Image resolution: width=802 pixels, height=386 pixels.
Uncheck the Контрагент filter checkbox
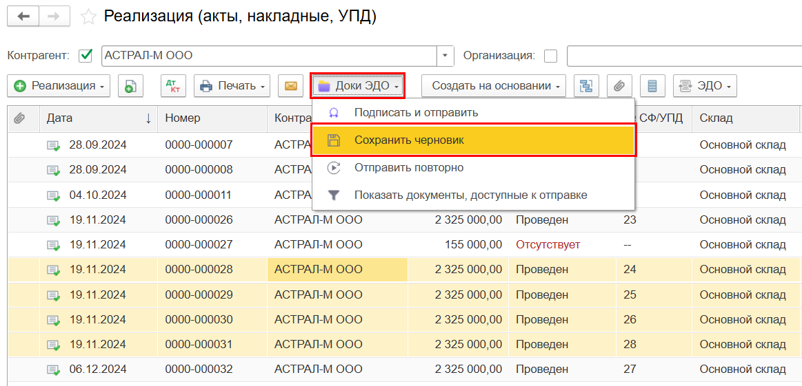(86, 56)
